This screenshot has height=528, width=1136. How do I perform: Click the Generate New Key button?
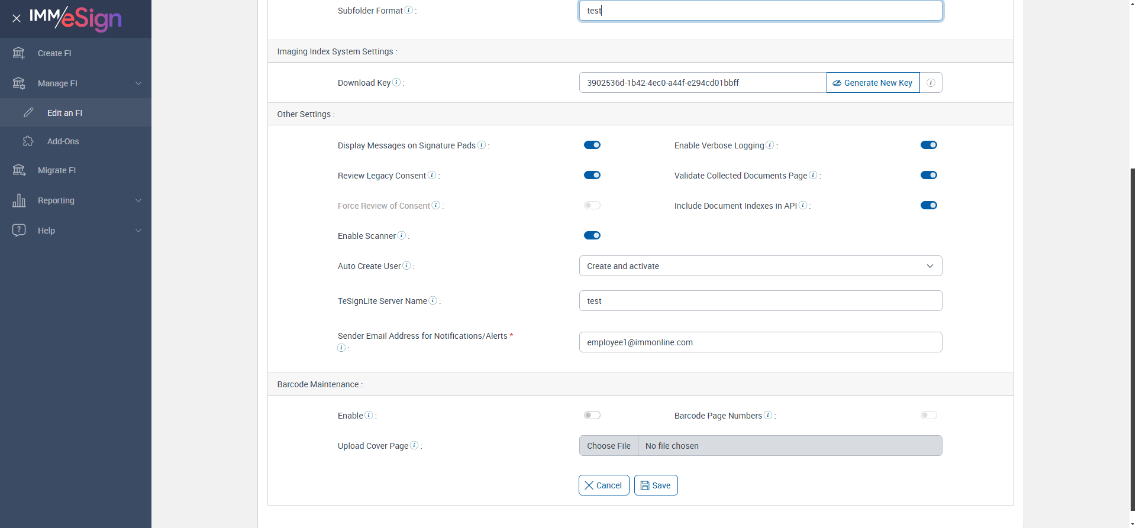tap(873, 83)
